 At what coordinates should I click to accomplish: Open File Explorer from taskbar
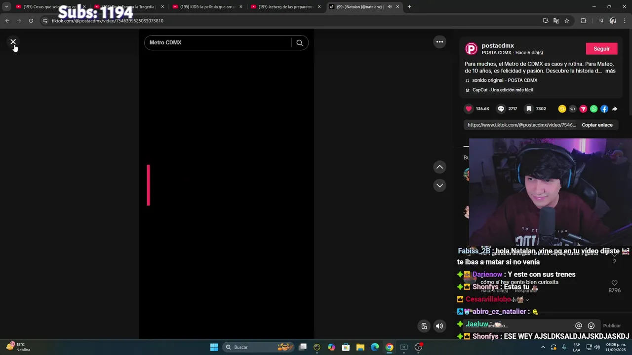360,347
